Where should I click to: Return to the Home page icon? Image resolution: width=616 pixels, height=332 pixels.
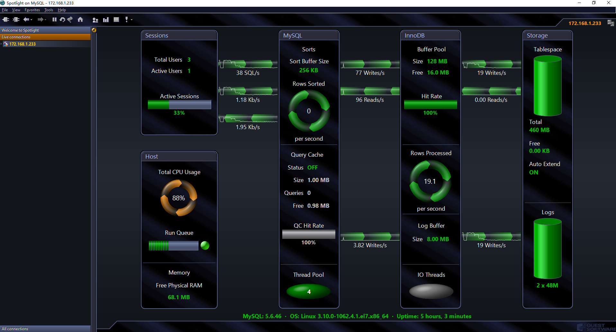80,20
